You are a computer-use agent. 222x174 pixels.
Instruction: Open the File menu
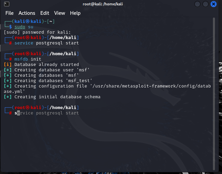point(9,13)
